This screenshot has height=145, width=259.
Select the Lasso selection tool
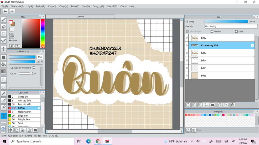pos(4,87)
